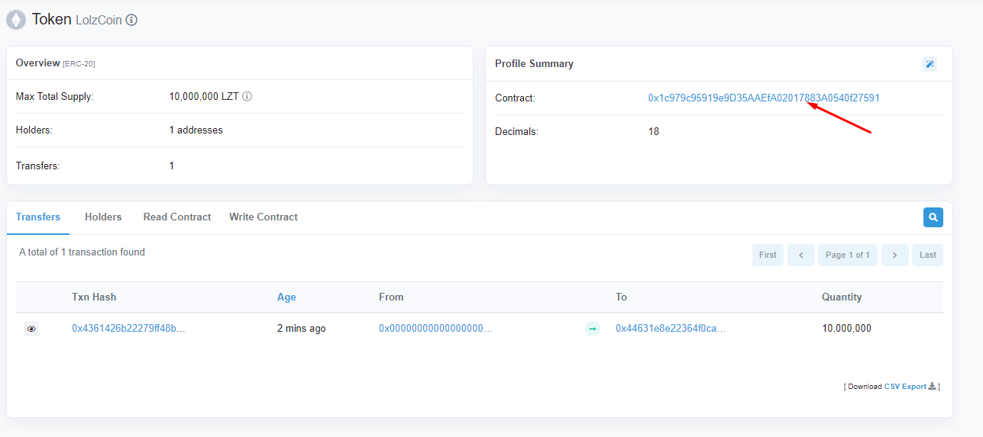Switch to the Transfers tab
The width and height of the screenshot is (983, 437).
pos(38,217)
